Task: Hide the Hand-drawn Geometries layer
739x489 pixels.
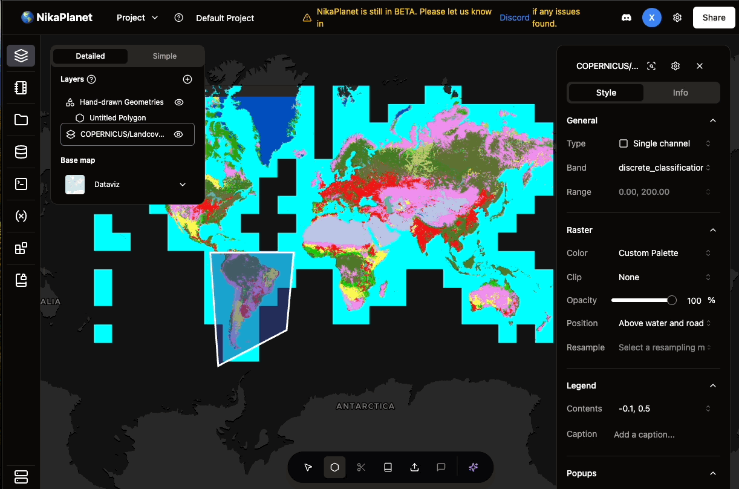Action: 178,102
